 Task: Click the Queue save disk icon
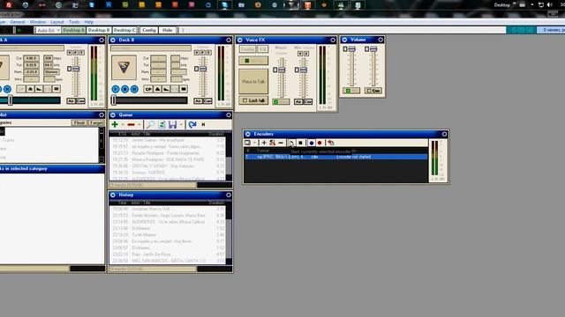tap(173, 124)
